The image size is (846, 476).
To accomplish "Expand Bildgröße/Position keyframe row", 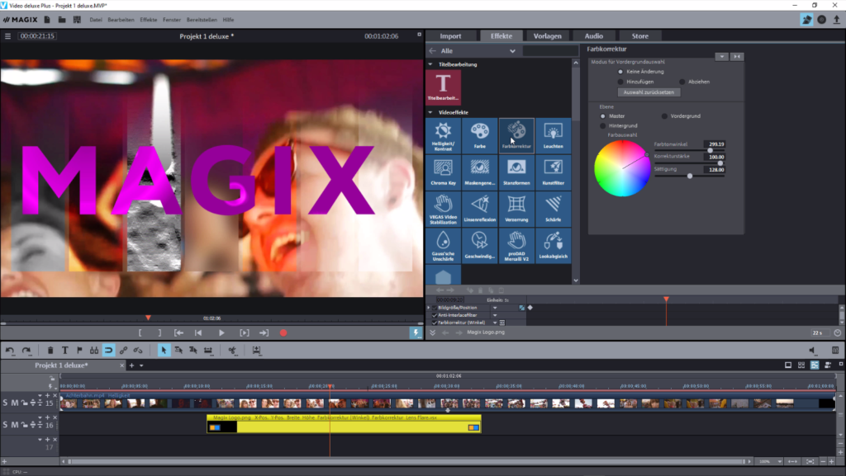I will (429, 308).
